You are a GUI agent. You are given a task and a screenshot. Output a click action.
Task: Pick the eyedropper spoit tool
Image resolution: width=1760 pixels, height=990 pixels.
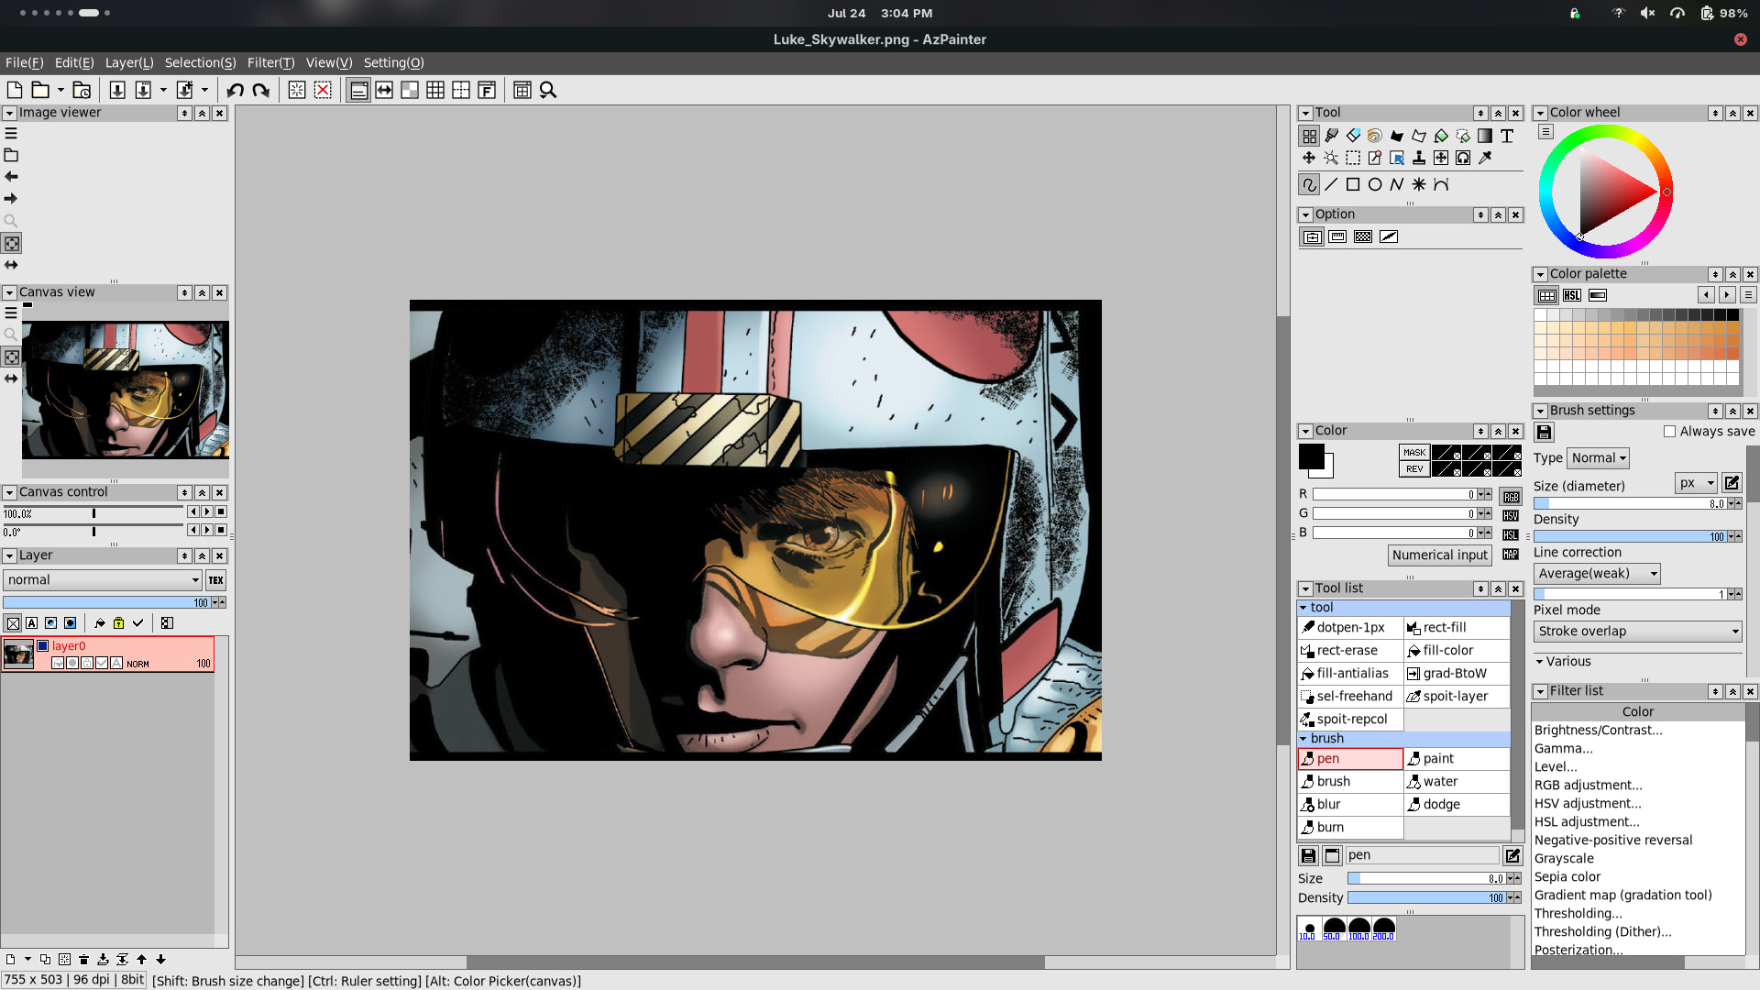pyautogui.click(x=1485, y=158)
